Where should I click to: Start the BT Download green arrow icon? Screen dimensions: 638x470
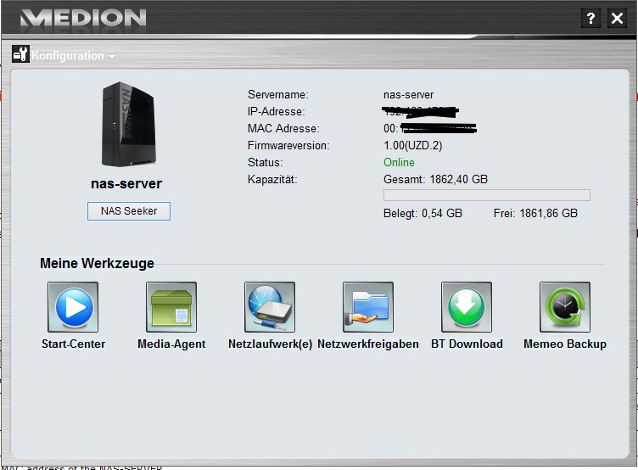tap(467, 307)
